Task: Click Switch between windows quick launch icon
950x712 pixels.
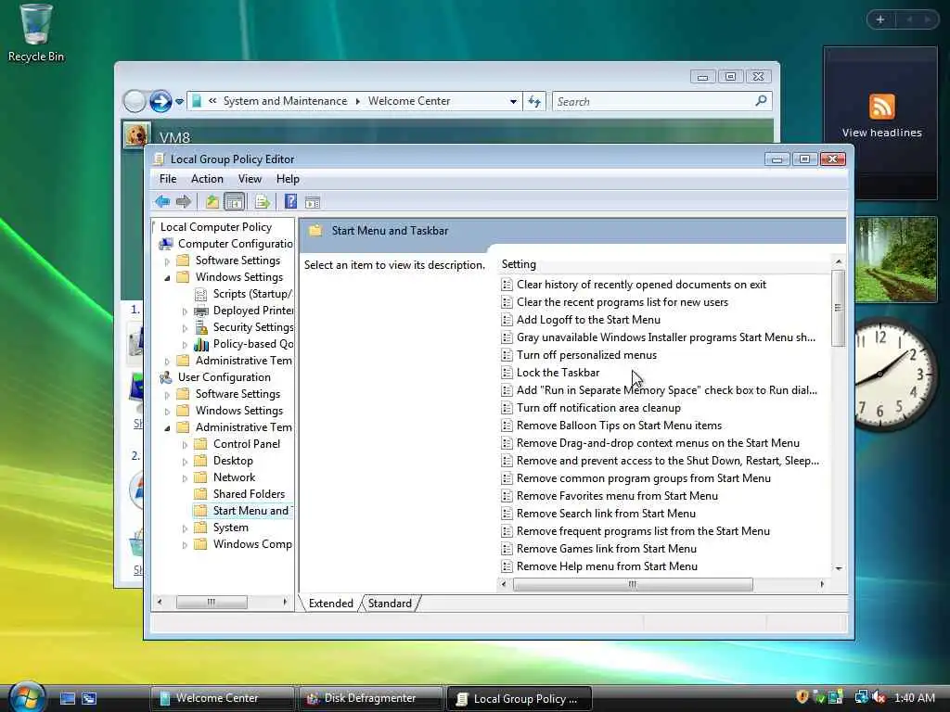Action: (89, 698)
